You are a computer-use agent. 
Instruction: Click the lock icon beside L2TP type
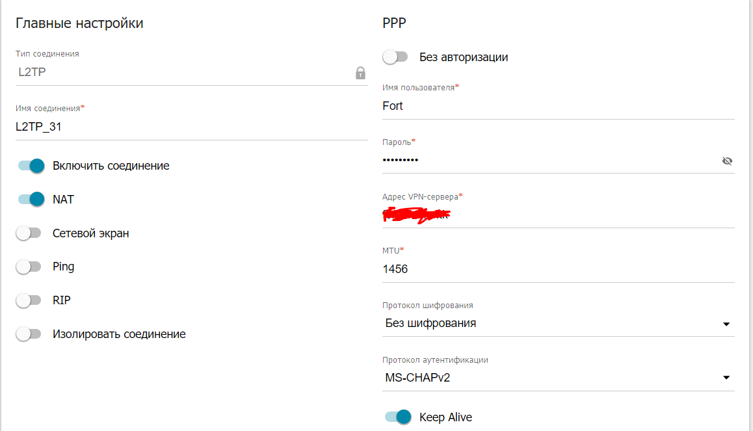point(360,73)
